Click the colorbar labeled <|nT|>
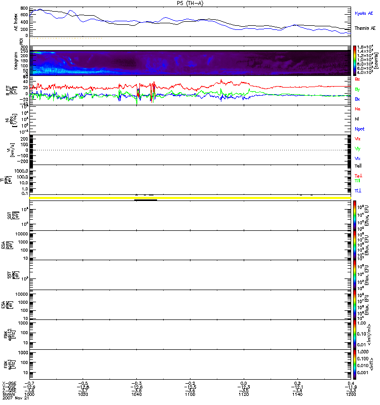The width and height of the screenshot is (380, 405). pyautogui.click(x=354, y=364)
